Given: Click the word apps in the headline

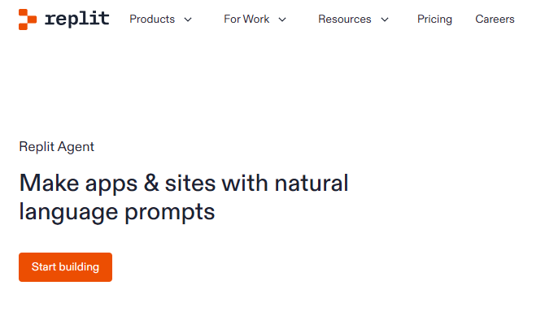Looking at the screenshot, I should coord(111,185).
